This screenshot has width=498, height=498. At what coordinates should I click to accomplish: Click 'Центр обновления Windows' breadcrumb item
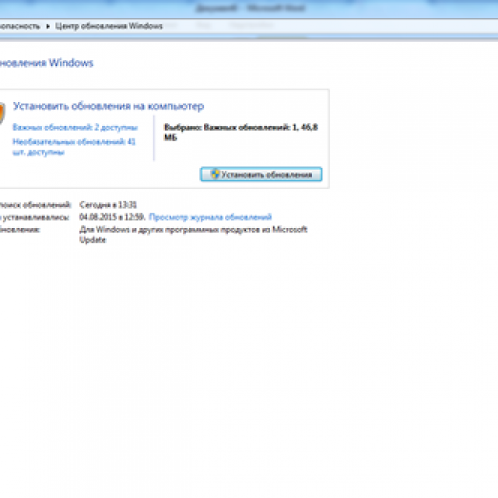coord(109,26)
